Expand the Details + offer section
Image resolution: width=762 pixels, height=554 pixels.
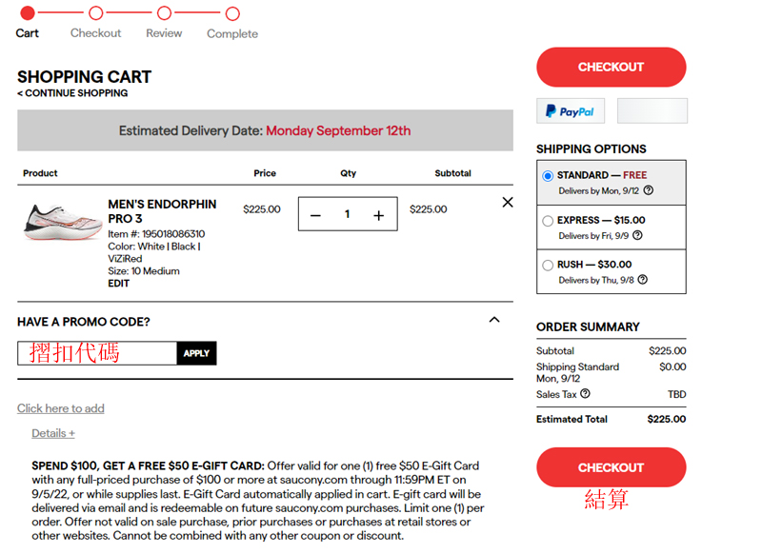tap(53, 433)
